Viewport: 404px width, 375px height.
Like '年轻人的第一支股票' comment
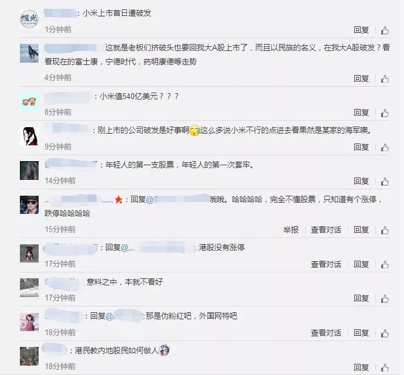point(385,181)
